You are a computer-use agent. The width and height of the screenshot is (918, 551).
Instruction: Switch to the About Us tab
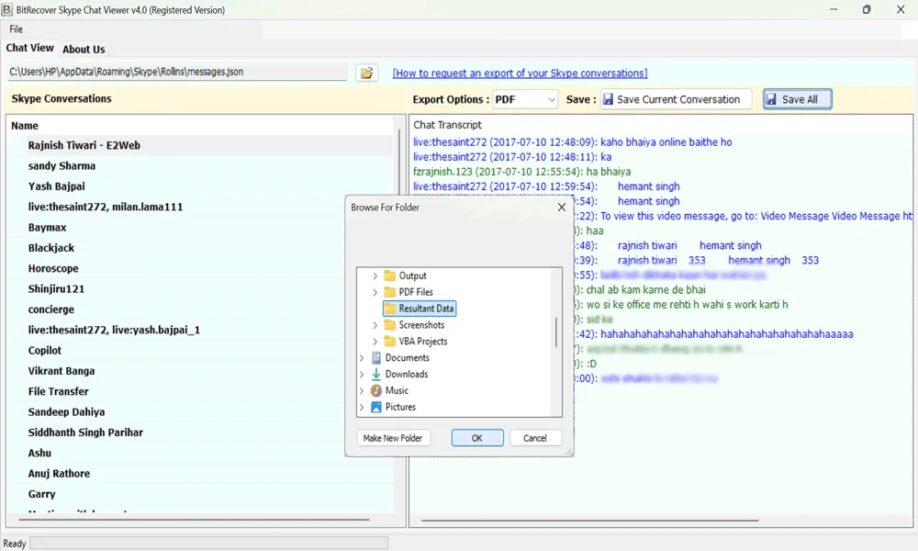[x=84, y=50]
